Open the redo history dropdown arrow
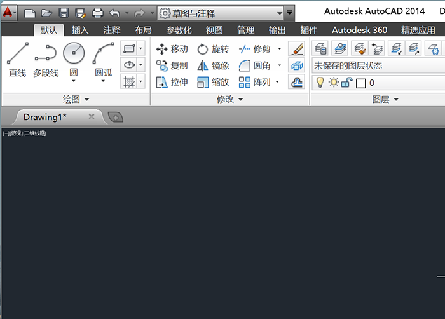The image size is (445, 319). 152,13
